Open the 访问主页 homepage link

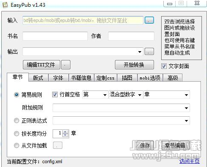coord(190,161)
